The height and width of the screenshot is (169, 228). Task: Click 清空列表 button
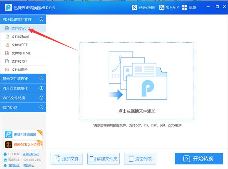(140, 159)
